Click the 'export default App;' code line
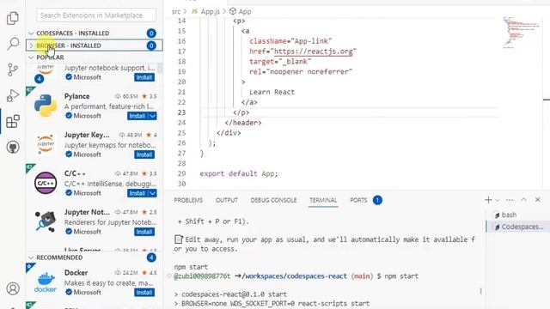Viewport: 550px width, 309px height. point(239,173)
